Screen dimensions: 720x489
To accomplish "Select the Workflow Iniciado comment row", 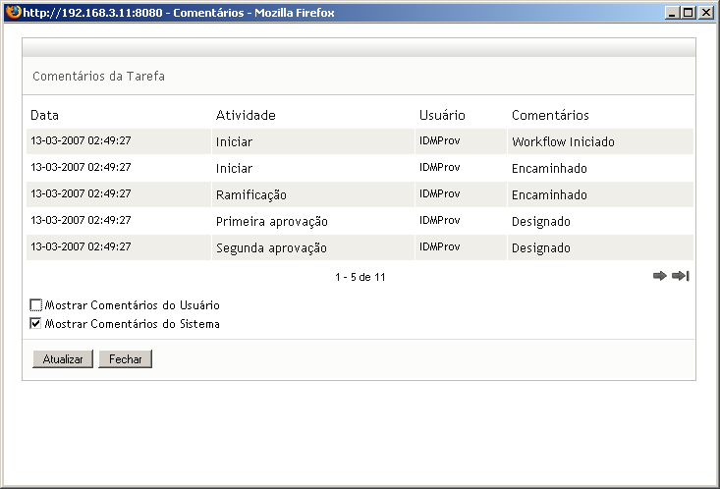I will click(563, 141).
